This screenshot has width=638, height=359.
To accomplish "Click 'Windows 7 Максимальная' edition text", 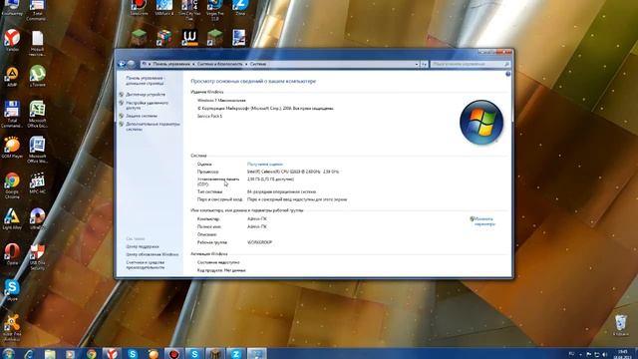I will pyautogui.click(x=221, y=100).
